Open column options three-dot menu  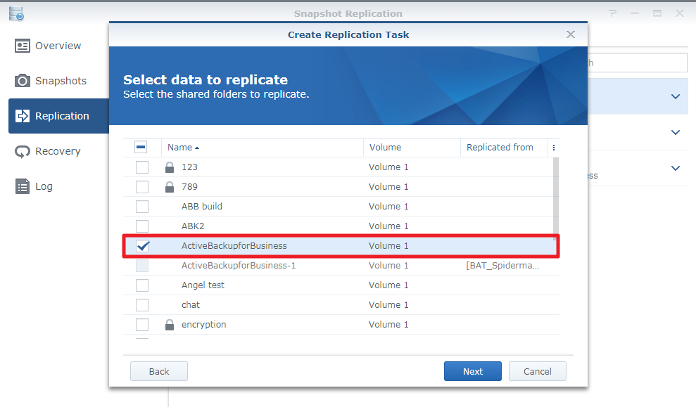[x=553, y=148]
